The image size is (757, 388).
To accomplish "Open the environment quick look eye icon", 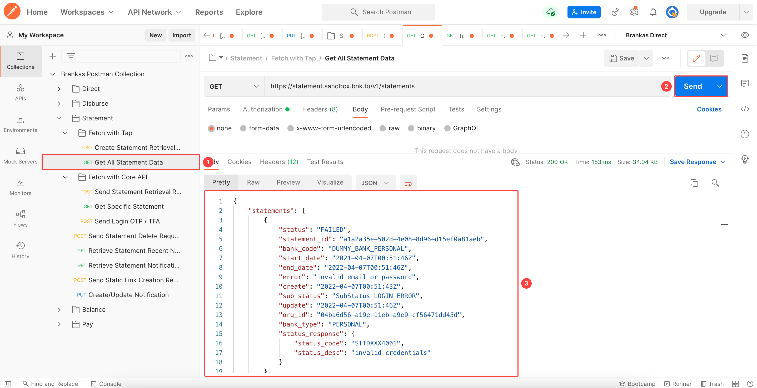I will 745,35.
